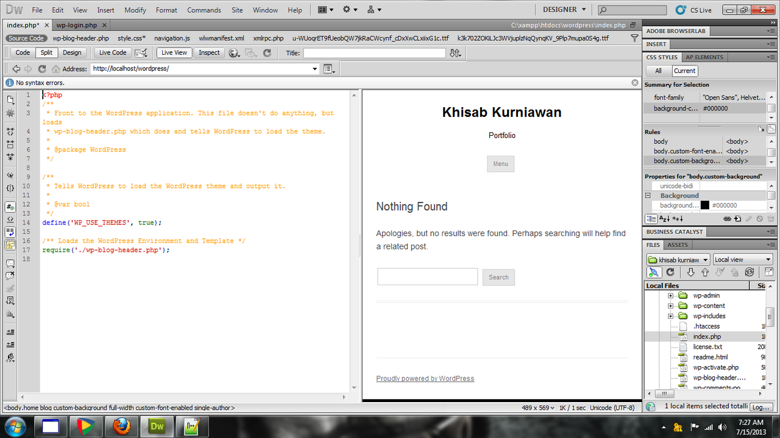Screen dimensions: 780x438
Task: Collapse the Background category in CSS properties
Action: coord(648,196)
